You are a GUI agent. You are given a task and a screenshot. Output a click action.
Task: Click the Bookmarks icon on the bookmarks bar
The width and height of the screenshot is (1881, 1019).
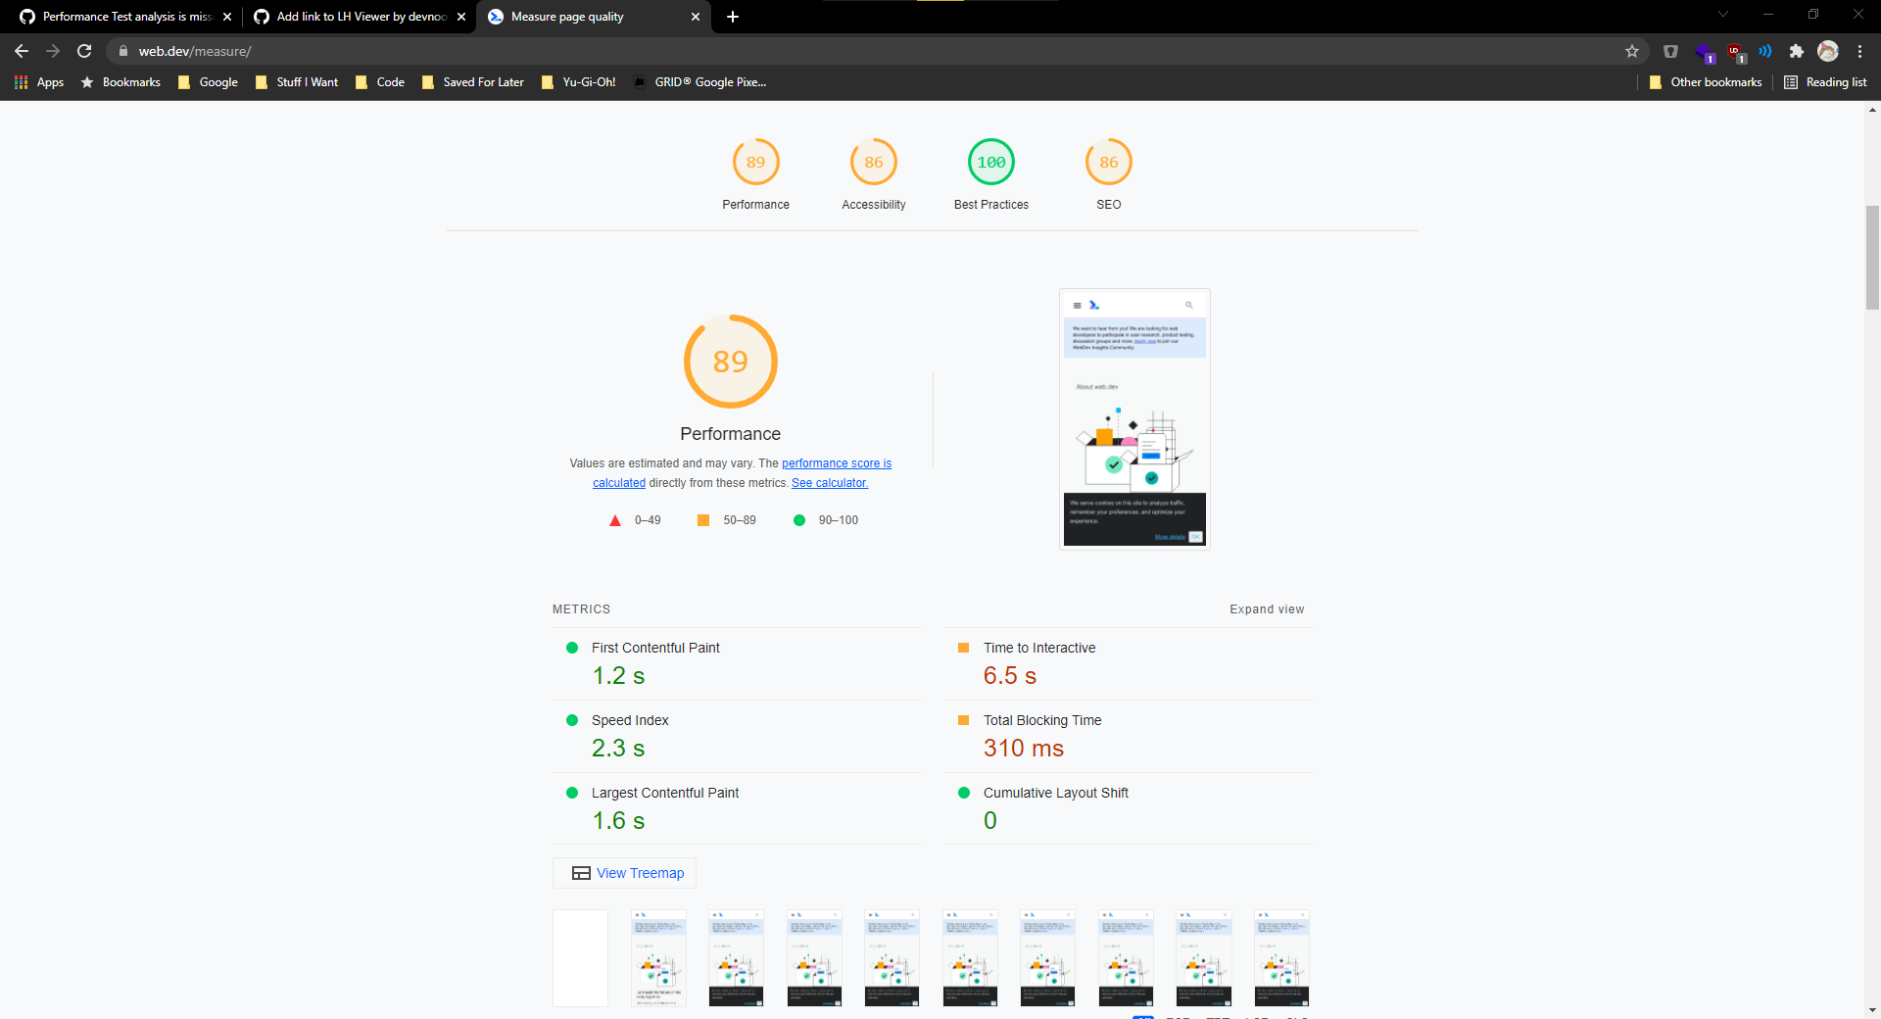tap(87, 82)
